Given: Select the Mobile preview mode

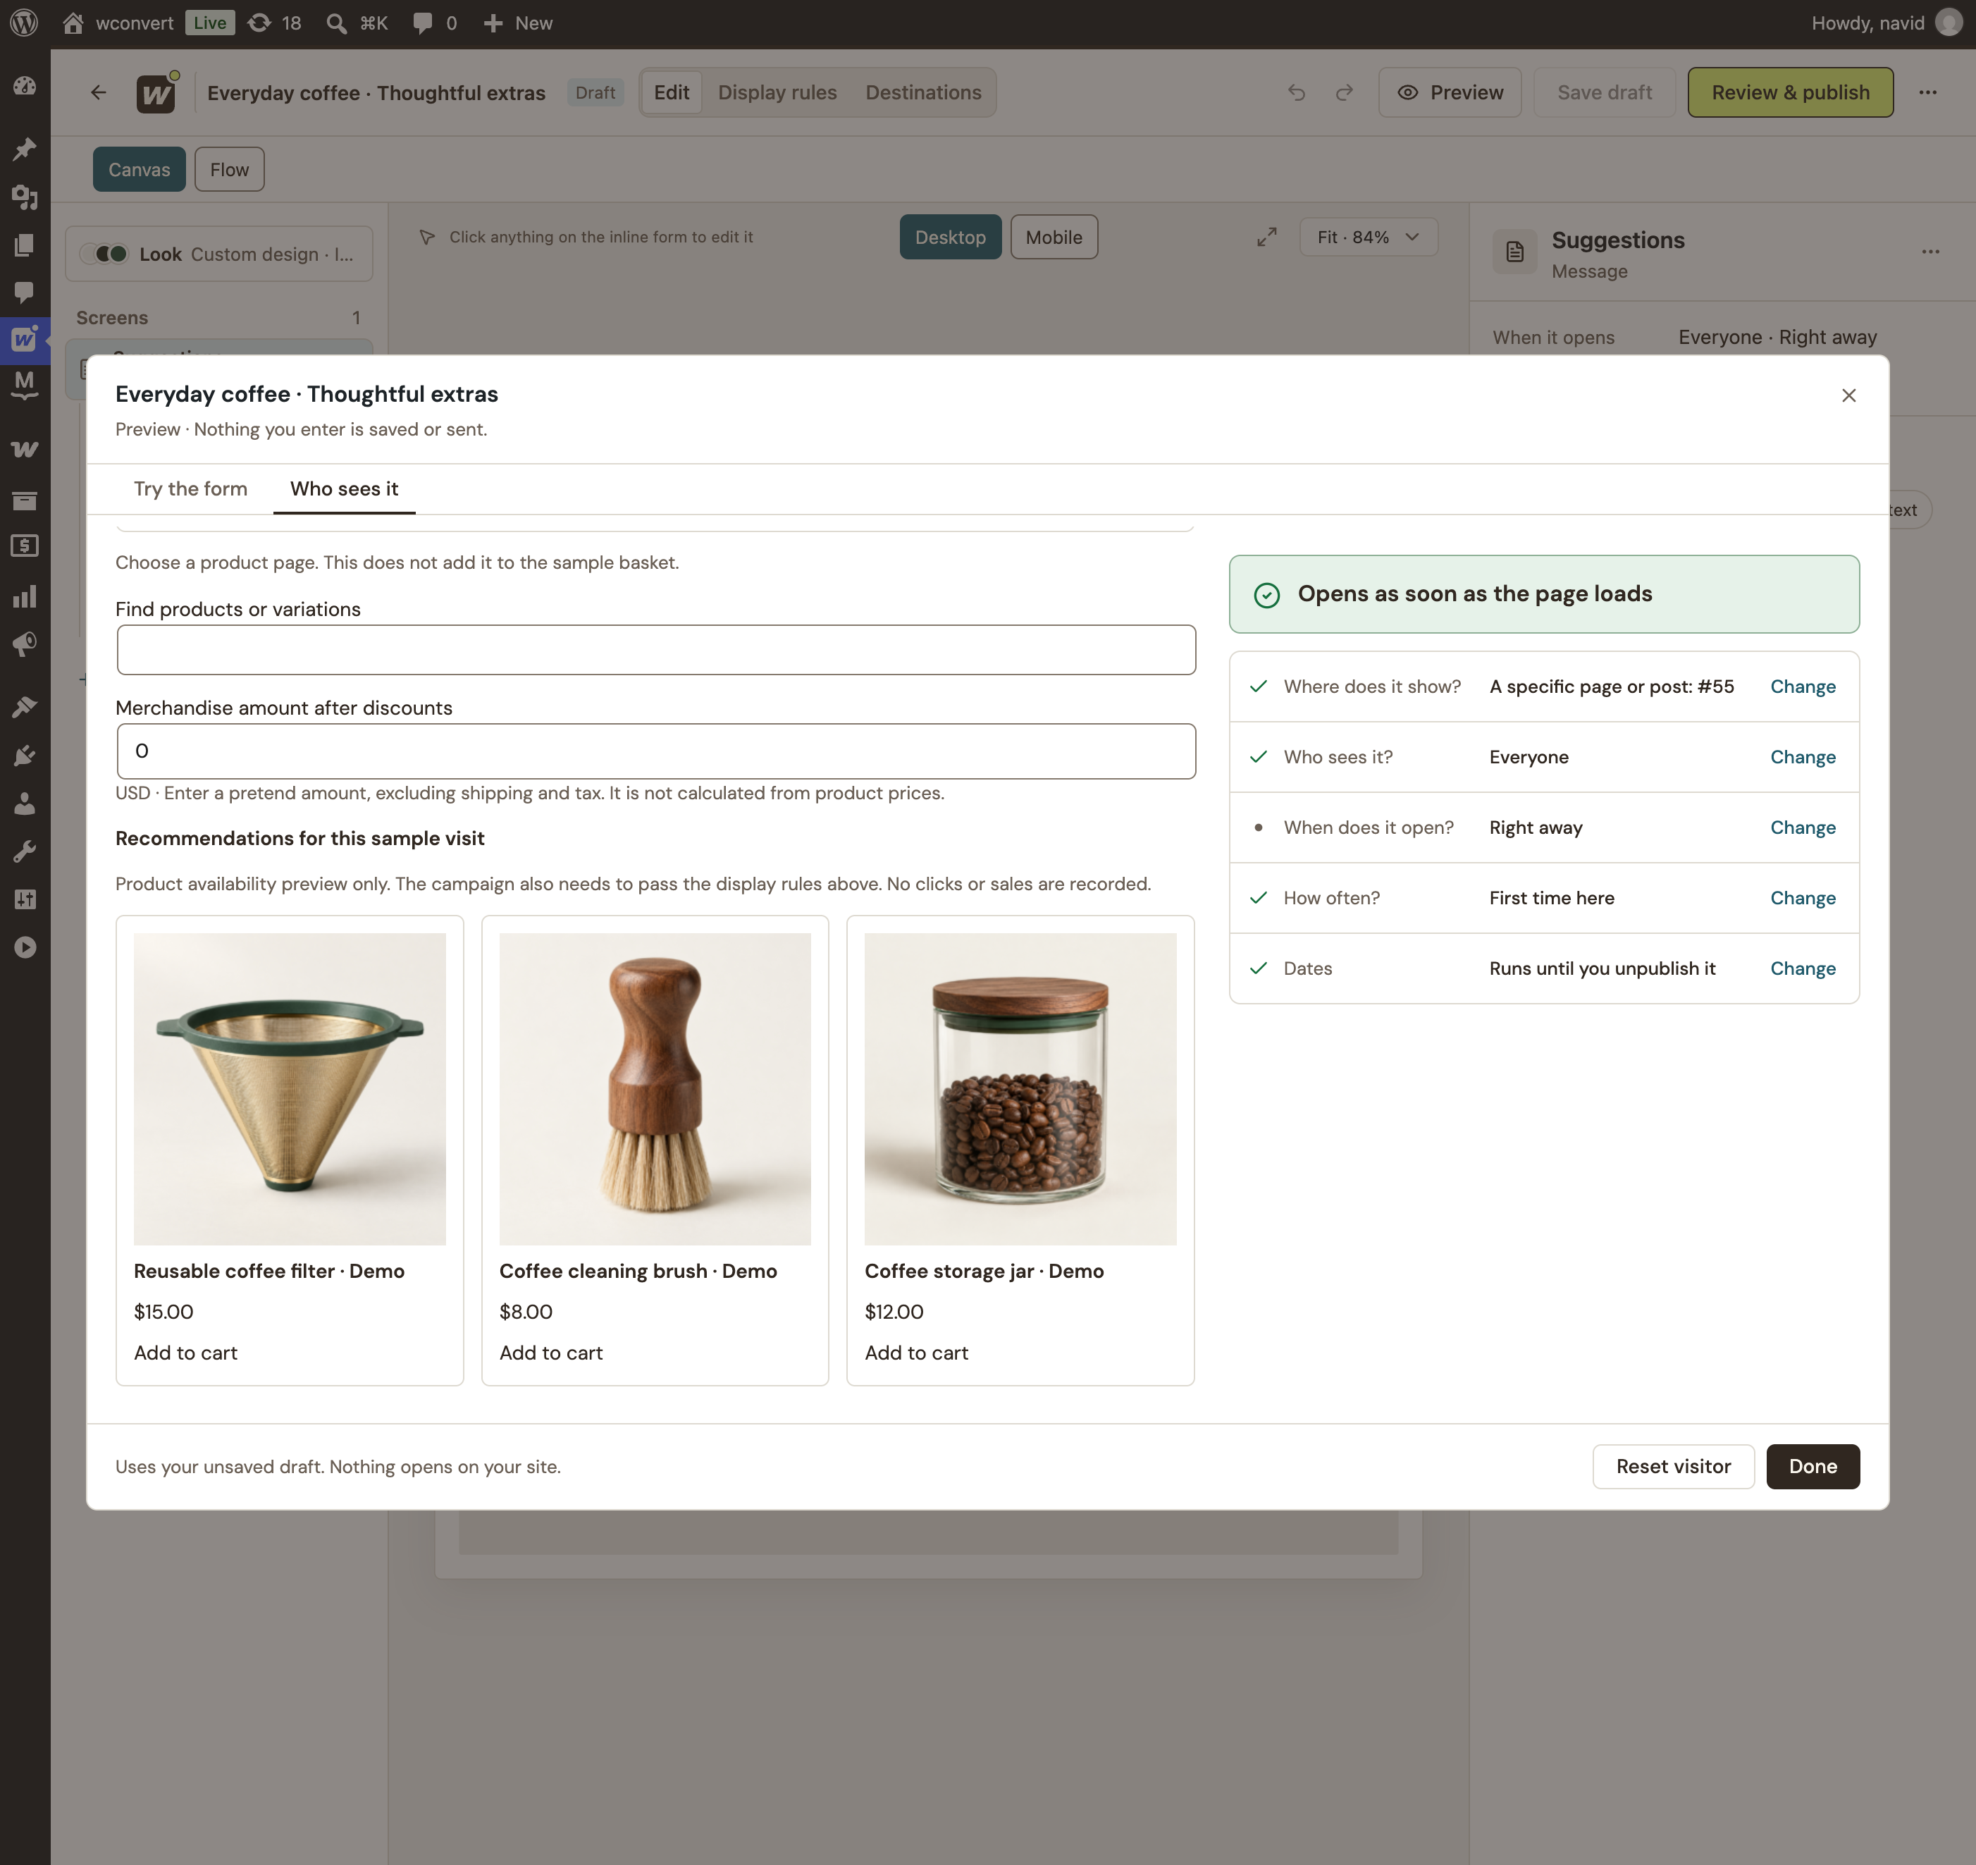Looking at the screenshot, I should [x=1054, y=237].
